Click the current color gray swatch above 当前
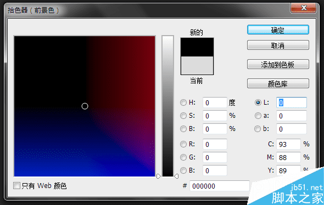Image resolution: width=324 pixels, height=205 pixels. 197,66
